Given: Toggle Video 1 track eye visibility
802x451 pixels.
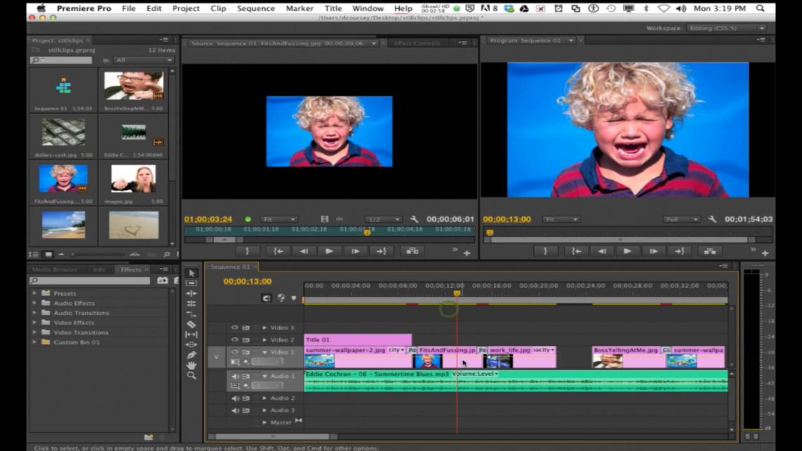Looking at the screenshot, I should 235,352.
